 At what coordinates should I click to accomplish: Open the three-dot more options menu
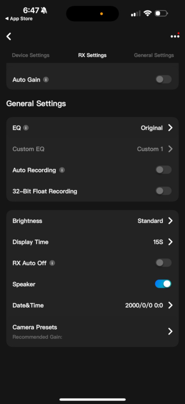point(175,36)
